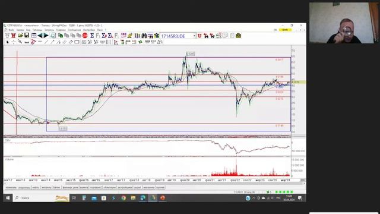Image resolution: width=380 pixels, height=214 pixels.
Task: Click the vertical bars chart type icon
Action: point(137,36)
